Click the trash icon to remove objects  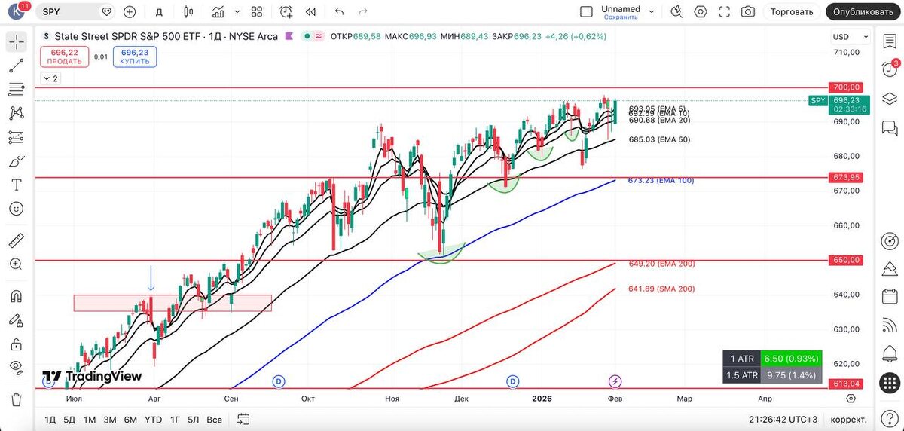point(17,399)
